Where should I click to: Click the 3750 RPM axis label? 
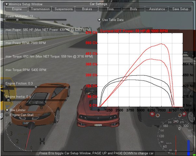130,110
